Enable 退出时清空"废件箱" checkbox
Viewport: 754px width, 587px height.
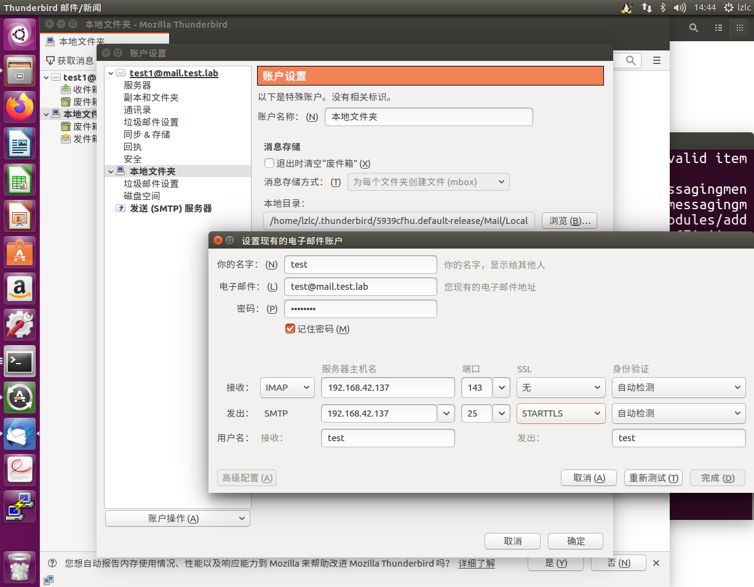pos(269,164)
